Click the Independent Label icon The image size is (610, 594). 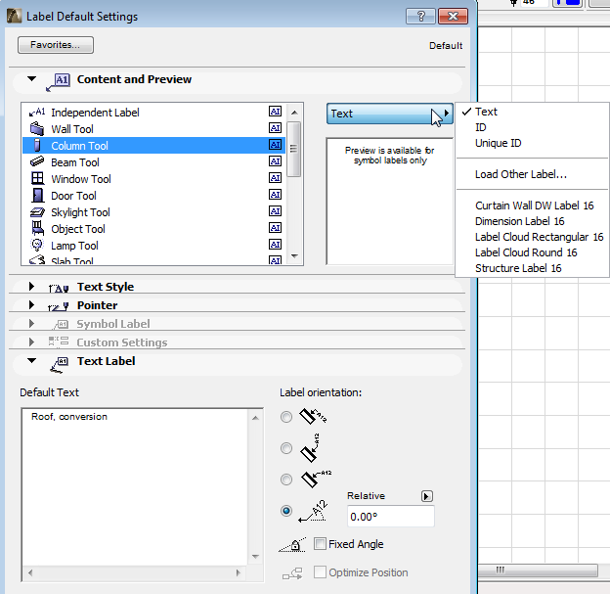(x=37, y=113)
